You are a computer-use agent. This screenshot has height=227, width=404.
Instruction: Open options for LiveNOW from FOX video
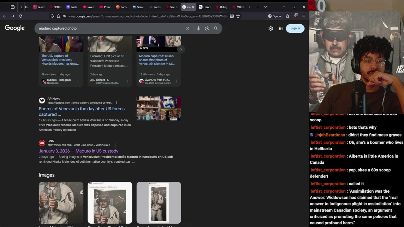point(176,81)
